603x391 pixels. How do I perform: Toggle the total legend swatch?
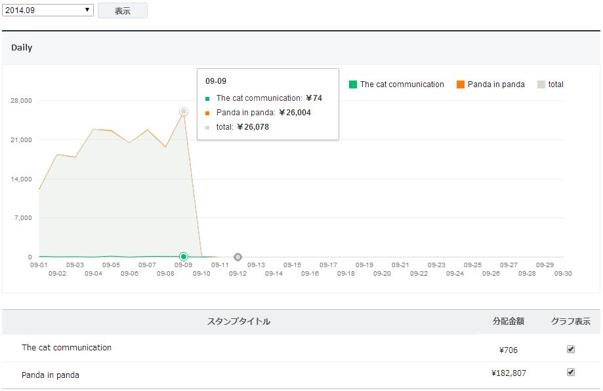click(541, 84)
